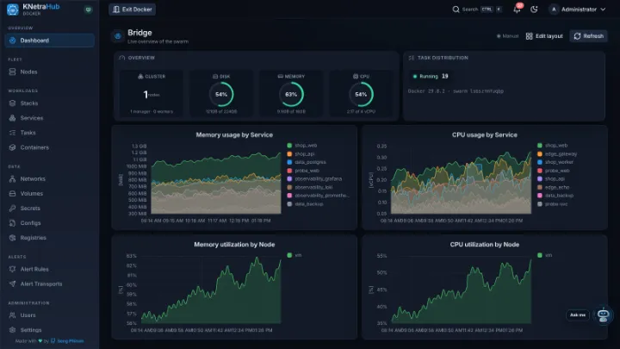Click the Disk 54% usage gauge
This screenshot has width=620, height=349.
[221, 95]
